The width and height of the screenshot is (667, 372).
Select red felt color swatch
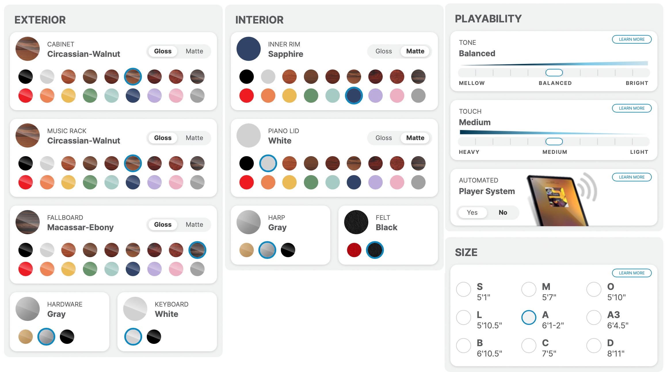coord(354,250)
